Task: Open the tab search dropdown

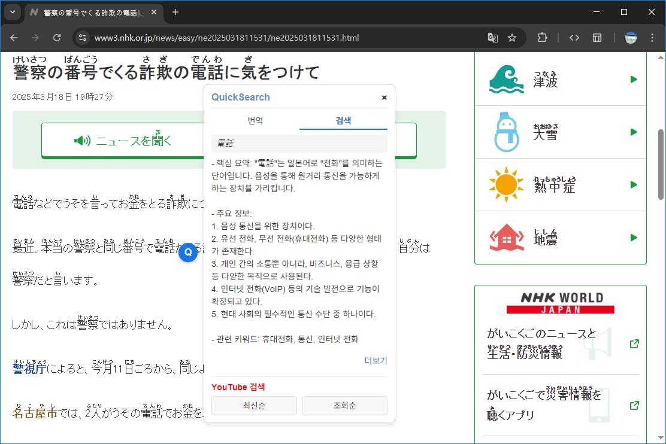Action: [x=13, y=13]
